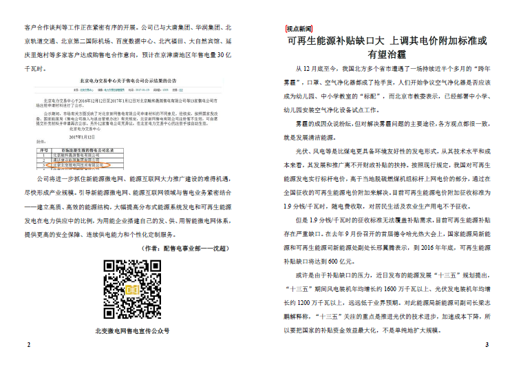
Task: Click the caption 北变微电网售电宣传公众号
Action: click(x=132, y=331)
